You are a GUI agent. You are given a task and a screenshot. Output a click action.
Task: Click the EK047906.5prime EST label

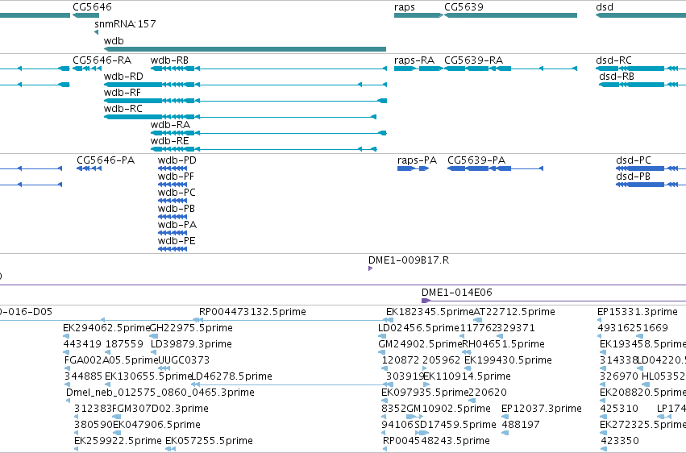point(156,425)
